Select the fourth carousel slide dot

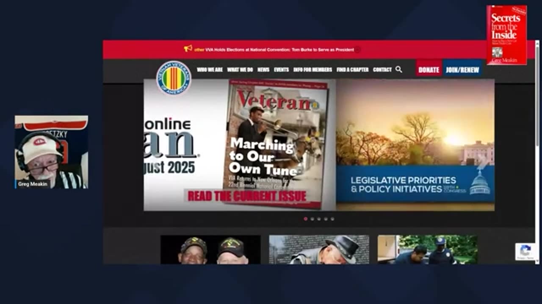[326, 219]
